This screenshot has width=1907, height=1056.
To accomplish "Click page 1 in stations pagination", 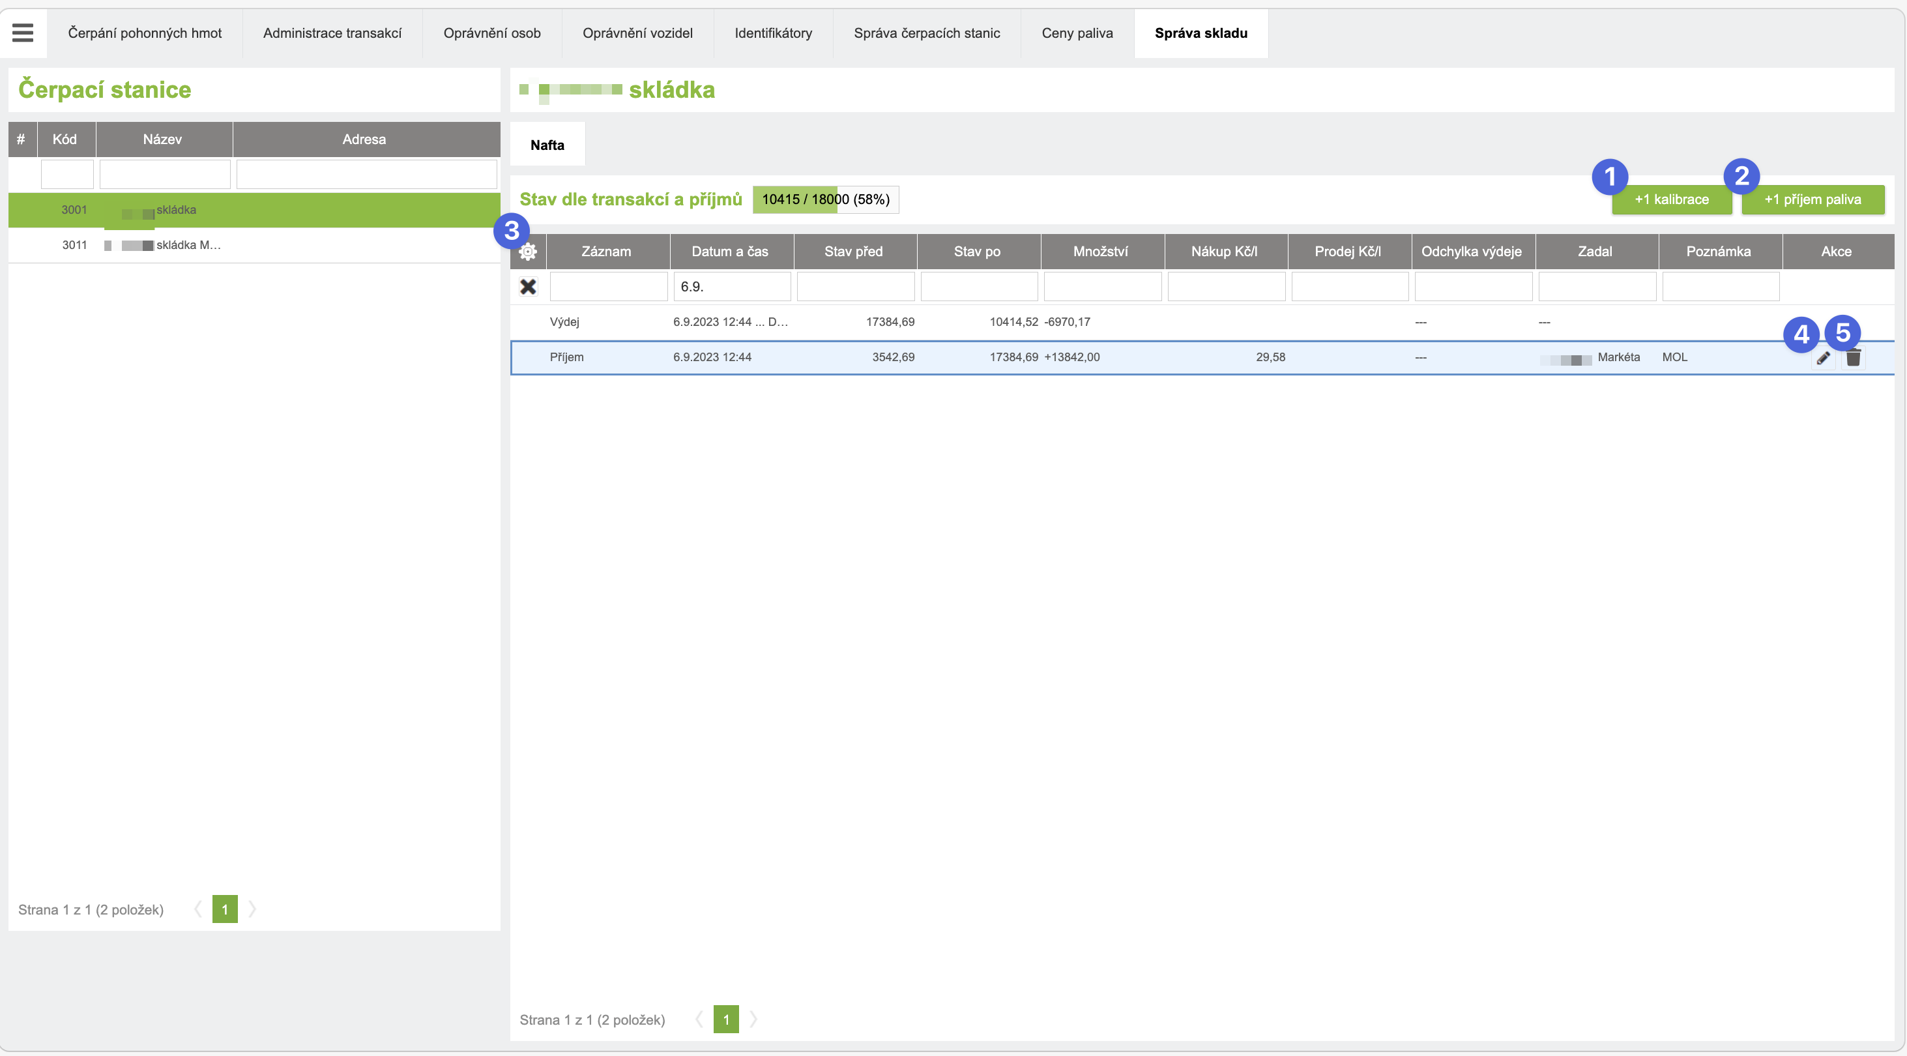I will pyautogui.click(x=225, y=909).
